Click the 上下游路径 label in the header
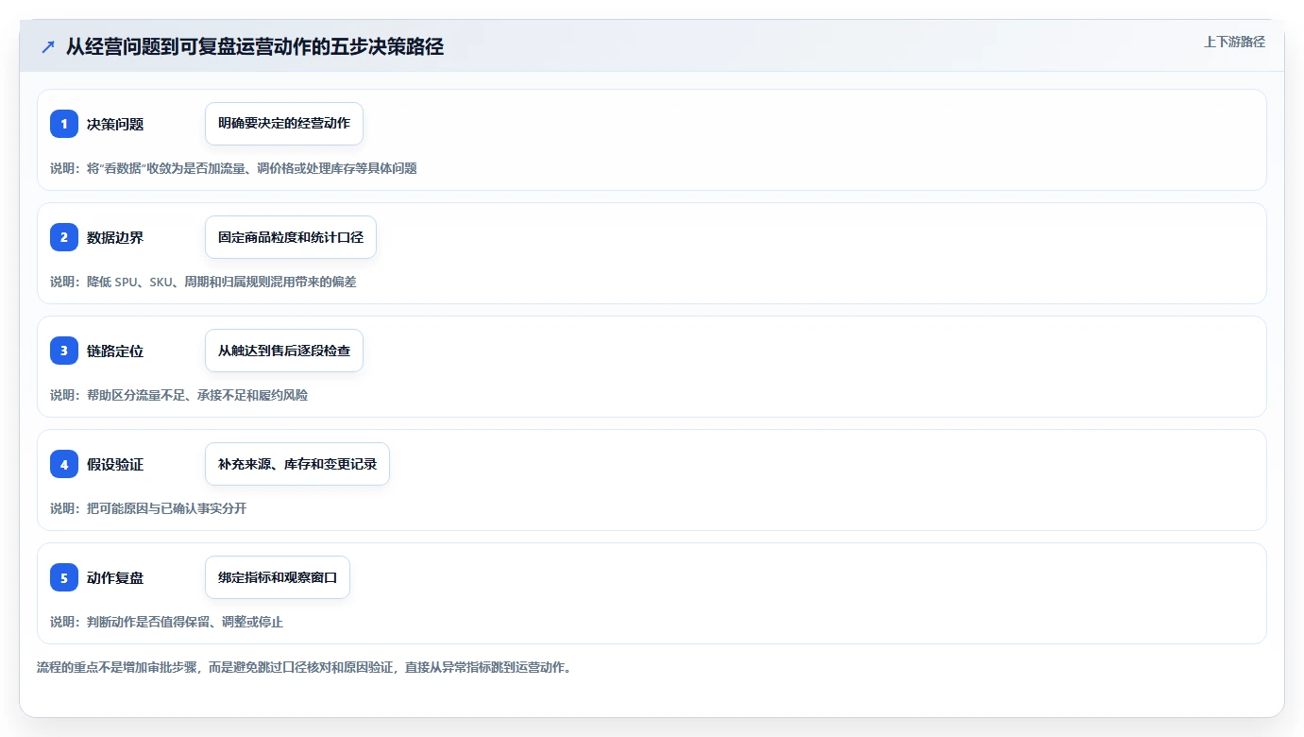This screenshot has height=737, width=1304. pyautogui.click(x=1234, y=42)
